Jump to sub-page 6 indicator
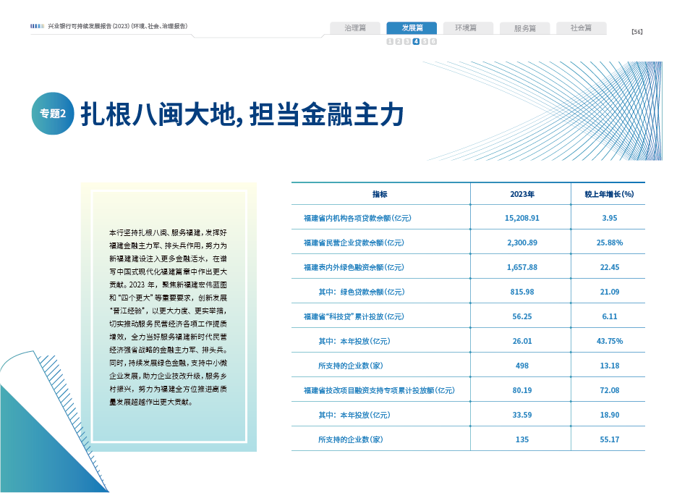This screenshot has height=493, width=677. (433, 42)
